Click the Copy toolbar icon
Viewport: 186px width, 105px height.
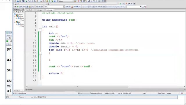35,1
